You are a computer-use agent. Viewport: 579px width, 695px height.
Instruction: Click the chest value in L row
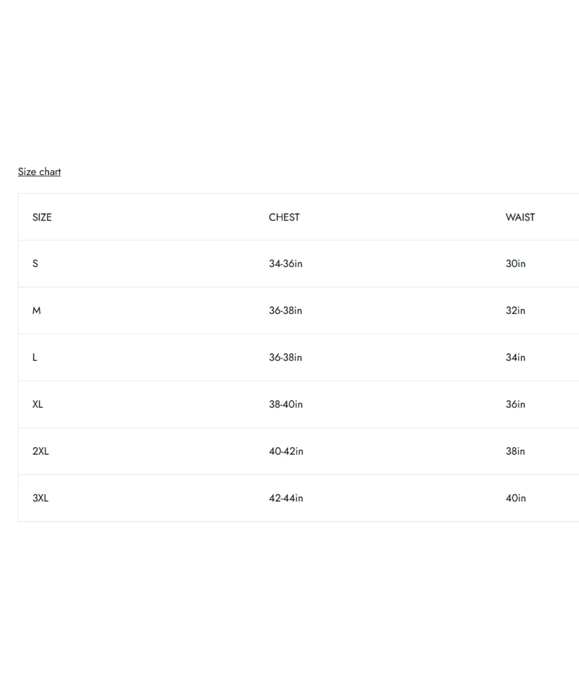(285, 357)
